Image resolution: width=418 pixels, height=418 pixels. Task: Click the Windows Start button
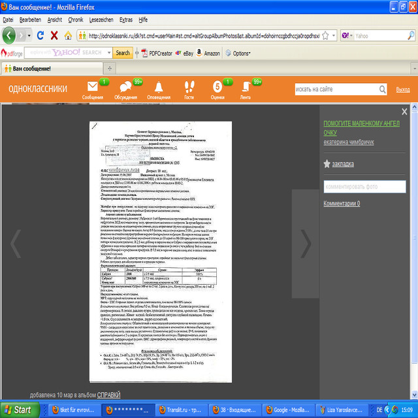[18, 410]
